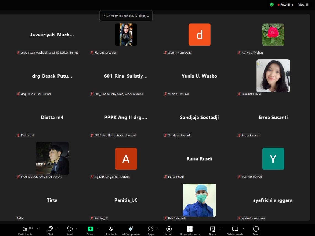Click the red Recording indicator
This screenshot has width=315, height=236.
pos(285,5)
